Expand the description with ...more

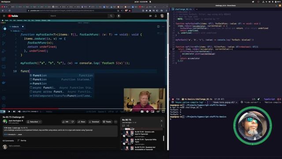(x=19, y=134)
